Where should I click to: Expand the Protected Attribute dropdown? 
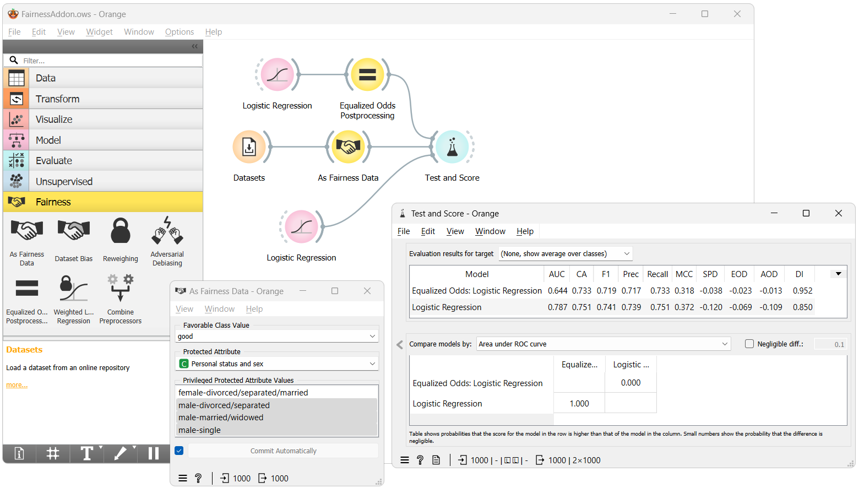[277, 364]
